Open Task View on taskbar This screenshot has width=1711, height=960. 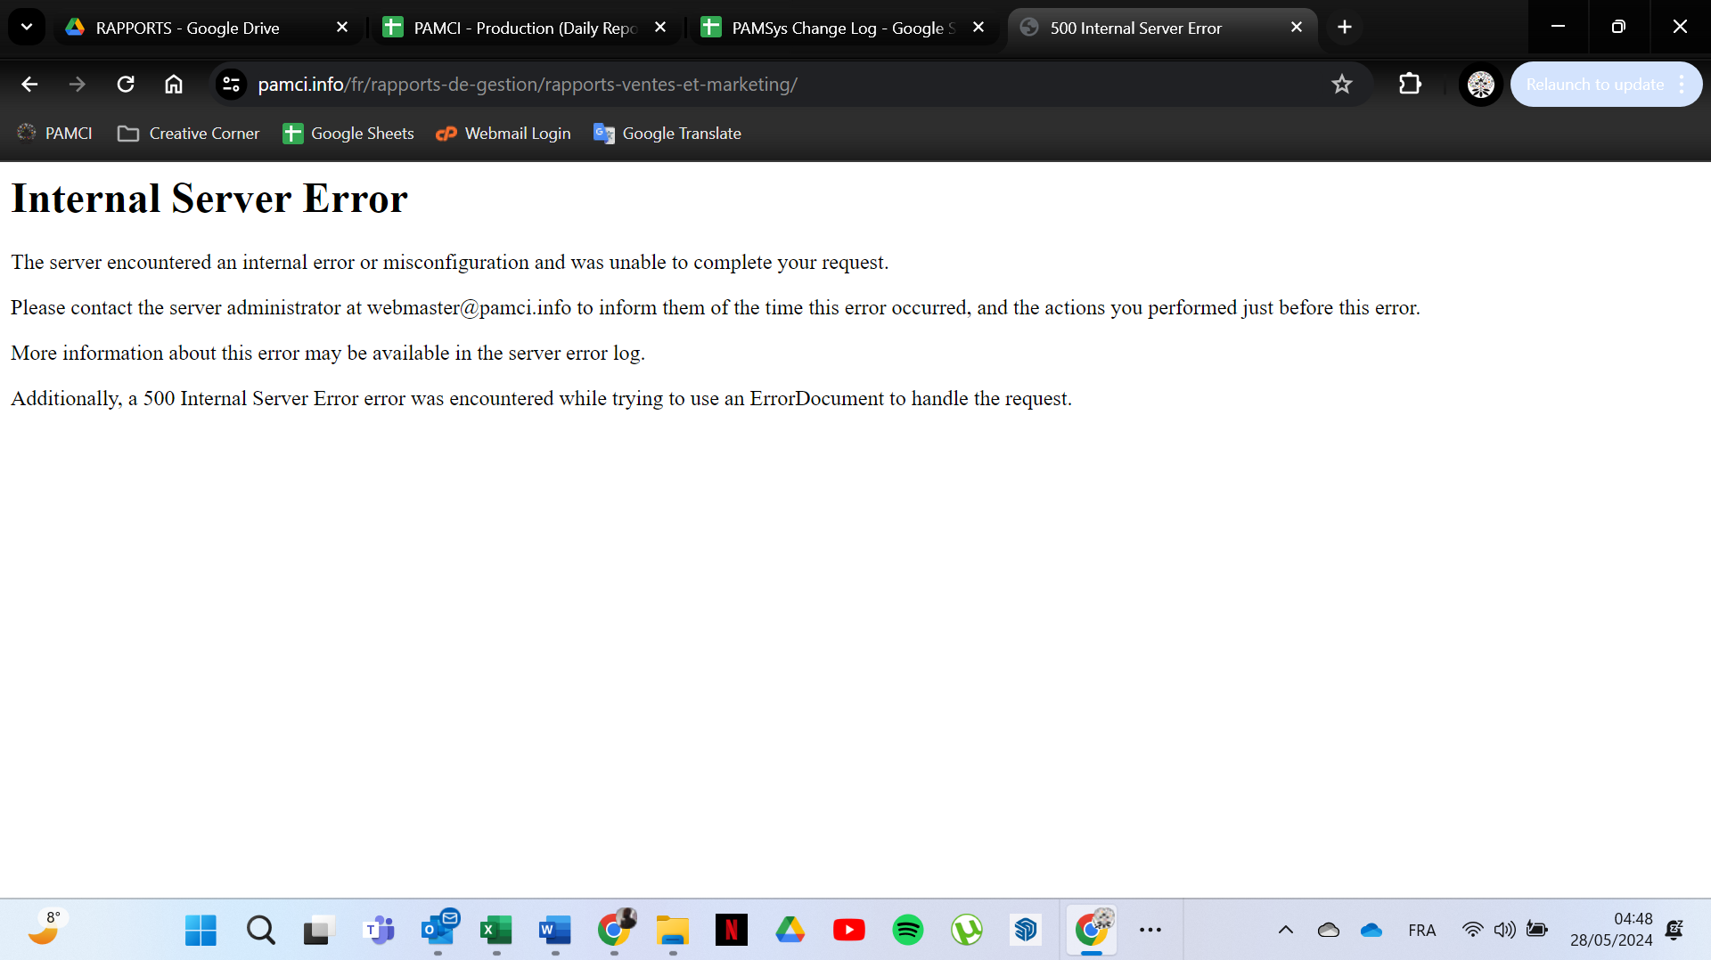[x=318, y=931]
